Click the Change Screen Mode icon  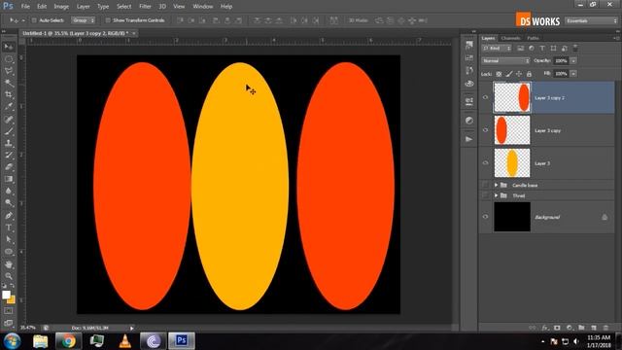coord(9,323)
